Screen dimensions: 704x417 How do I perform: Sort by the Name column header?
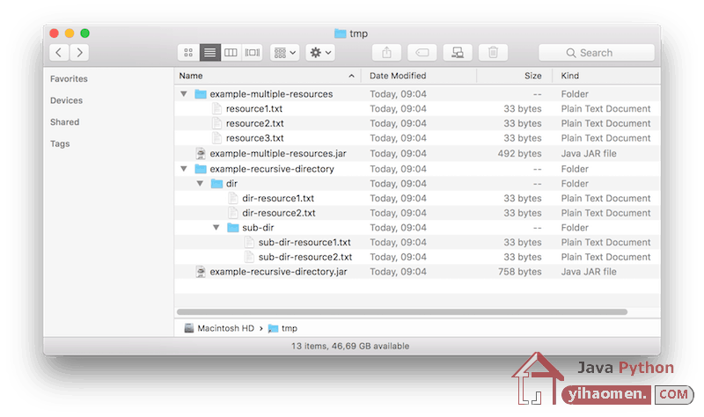point(191,76)
